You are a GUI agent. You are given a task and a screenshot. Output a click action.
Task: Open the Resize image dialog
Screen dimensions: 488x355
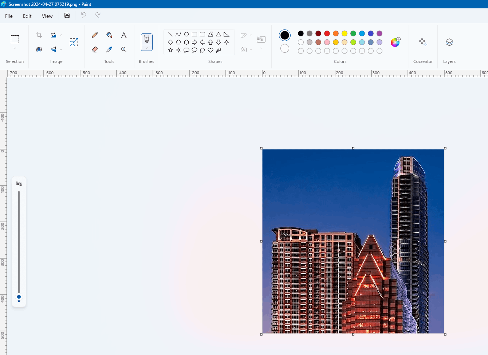coord(74,42)
